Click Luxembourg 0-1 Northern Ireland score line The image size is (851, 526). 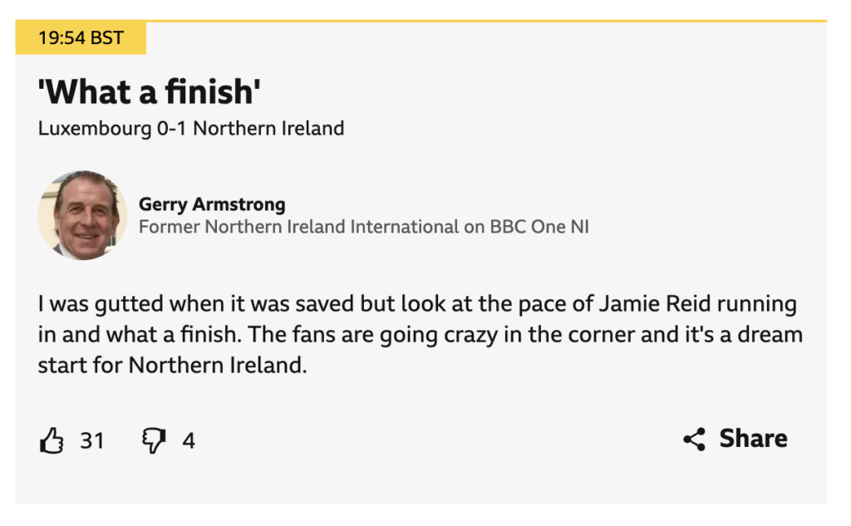(x=191, y=129)
